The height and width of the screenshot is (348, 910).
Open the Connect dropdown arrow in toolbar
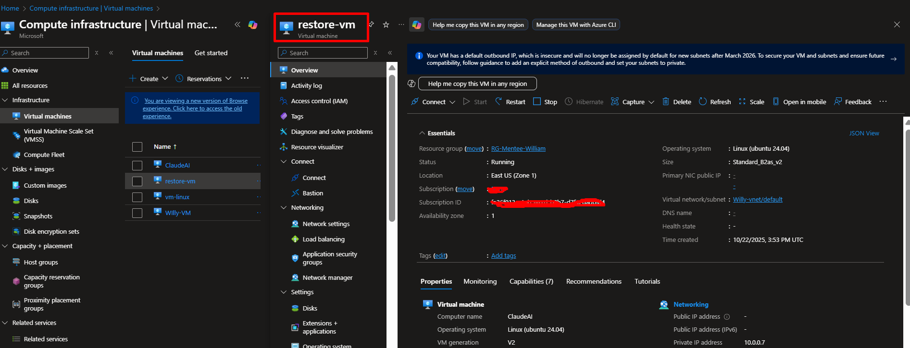tap(452, 102)
